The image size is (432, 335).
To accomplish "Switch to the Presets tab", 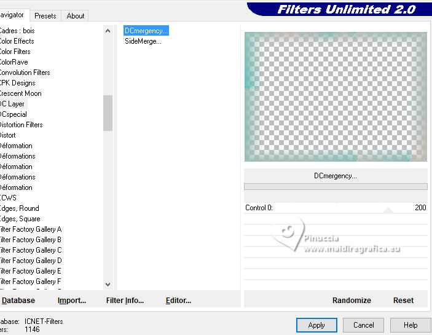I will pos(45,16).
